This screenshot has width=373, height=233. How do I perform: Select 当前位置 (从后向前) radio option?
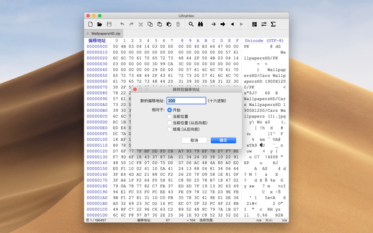click(169, 123)
